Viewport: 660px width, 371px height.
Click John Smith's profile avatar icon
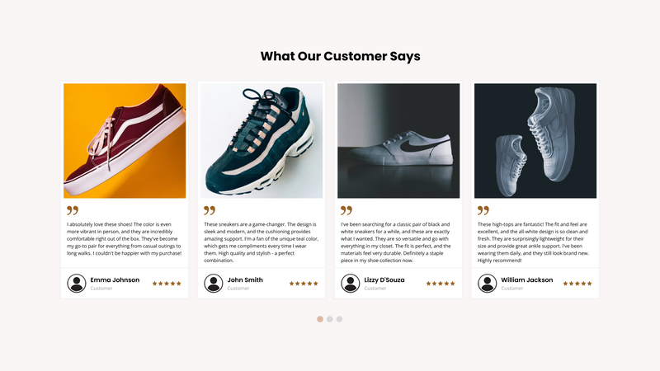tap(214, 284)
